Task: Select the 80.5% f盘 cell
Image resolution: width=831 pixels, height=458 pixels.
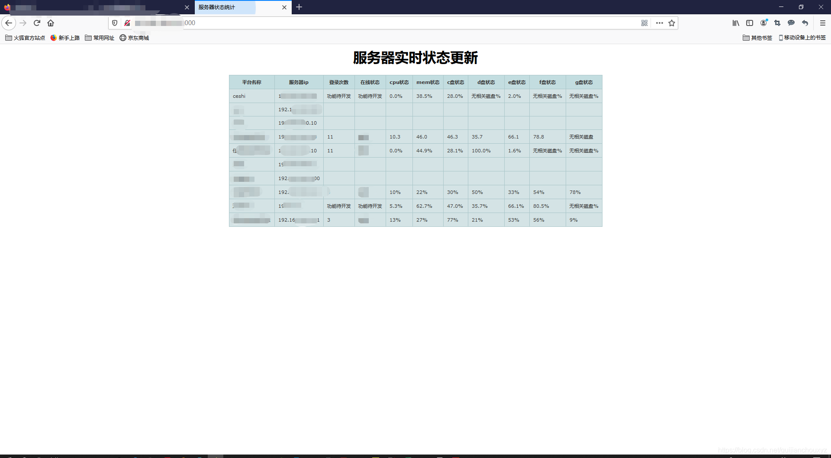Action: [x=548, y=206]
